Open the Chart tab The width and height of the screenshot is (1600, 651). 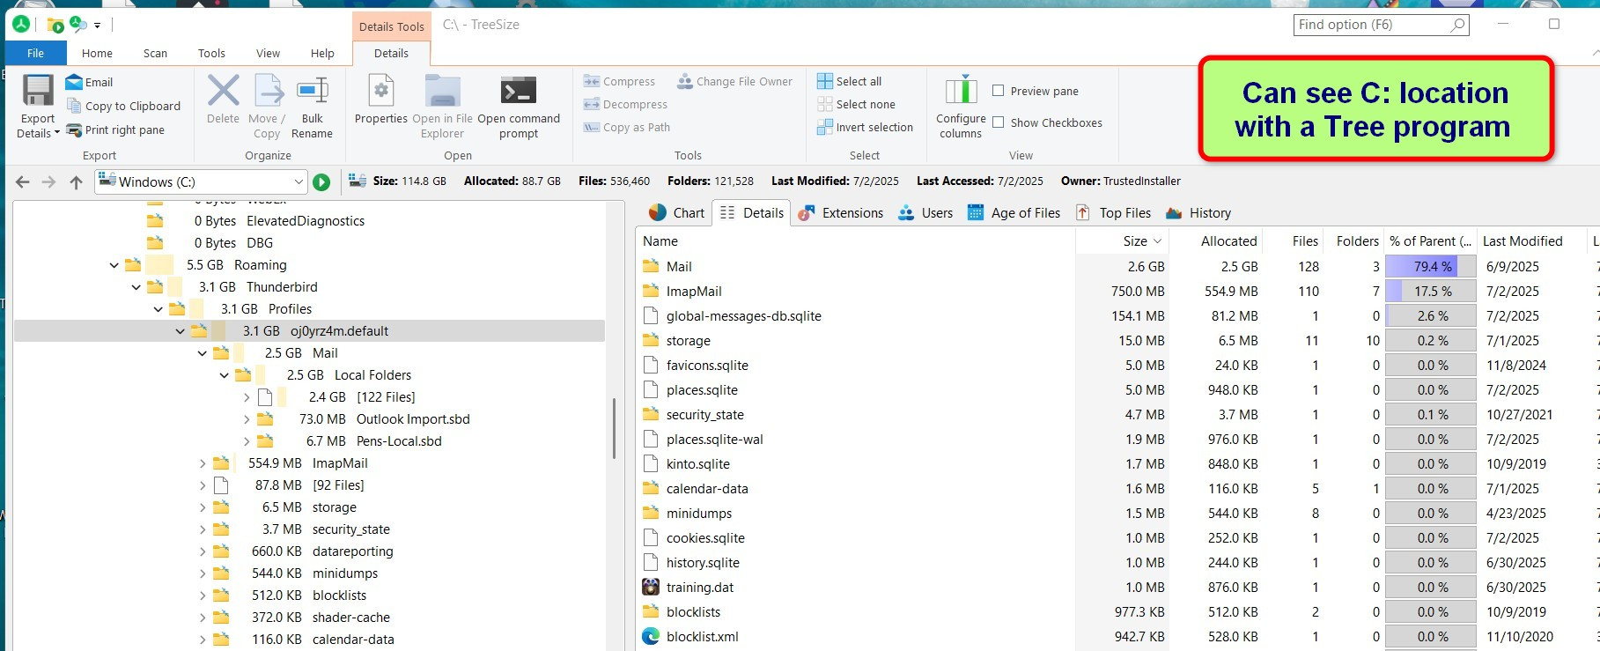click(676, 212)
